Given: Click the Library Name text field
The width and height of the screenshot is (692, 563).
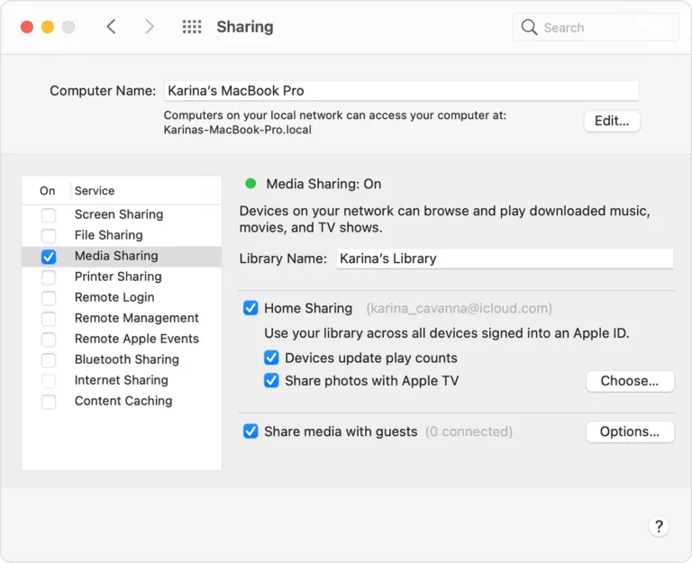Looking at the screenshot, I should point(505,259).
